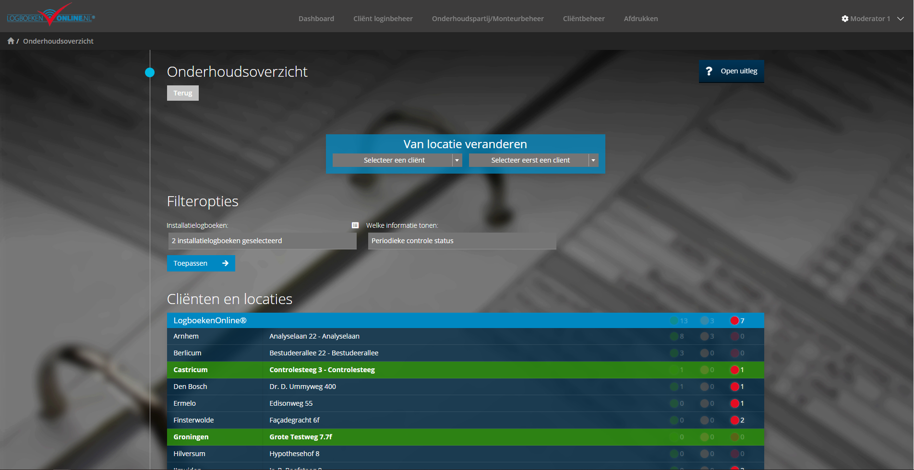Expand the 'Selecteer eerst een client' dropdown

click(534, 160)
